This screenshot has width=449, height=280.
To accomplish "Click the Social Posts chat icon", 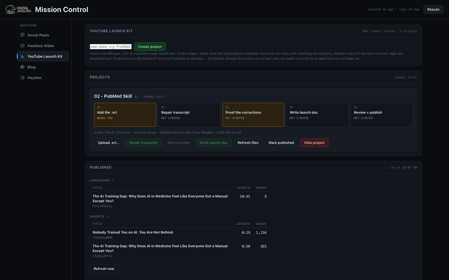I will (22, 35).
